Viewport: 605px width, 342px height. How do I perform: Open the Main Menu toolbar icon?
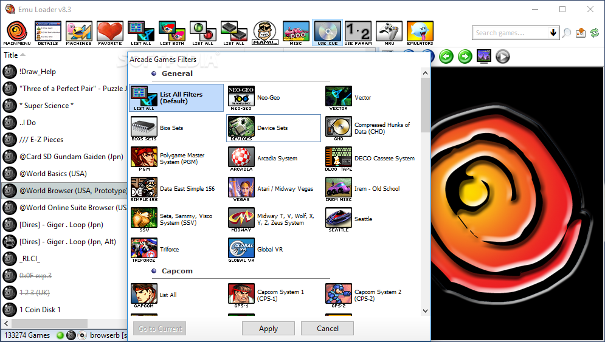17,33
